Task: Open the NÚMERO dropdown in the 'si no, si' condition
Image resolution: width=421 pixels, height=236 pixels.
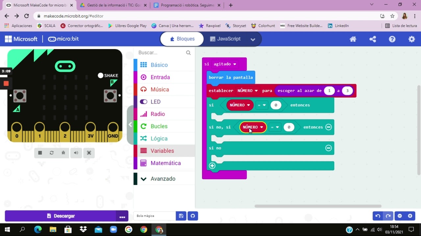Action: [253, 127]
